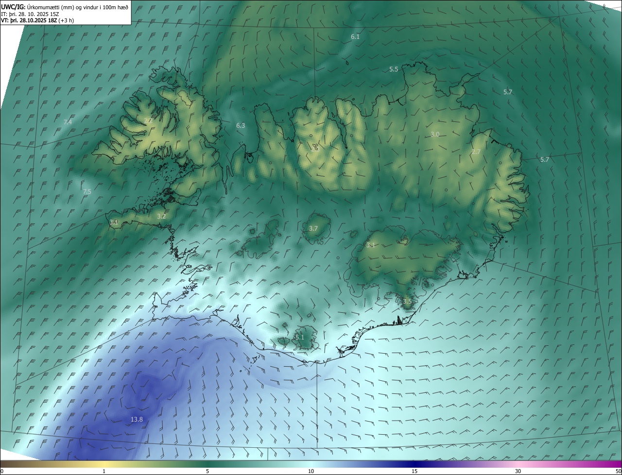Select the 10 tick label on the color scale
Screen dimensions: 622x475
click(x=311, y=471)
